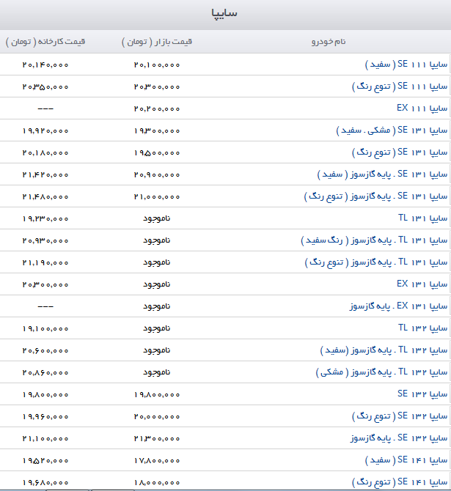451x491 pixels.
Task: Select factory price ۲۰,۸۶۰,۰۰۰ cell
Action: pyautogui.click(x=45, y=372)
